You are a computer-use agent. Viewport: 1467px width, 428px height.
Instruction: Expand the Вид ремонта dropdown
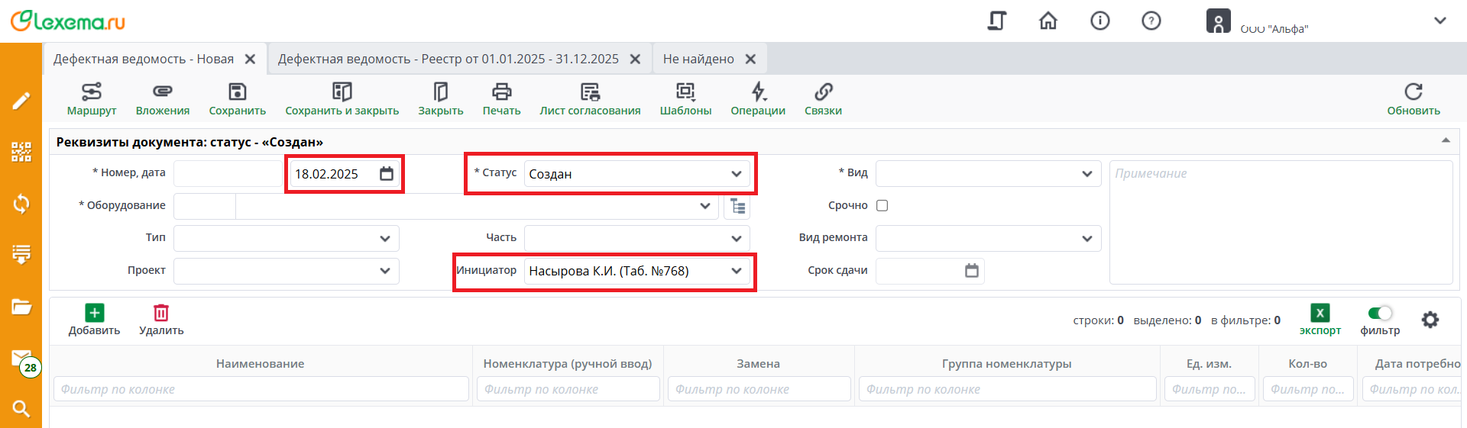pyautogui.click(x=1086, y=239)
